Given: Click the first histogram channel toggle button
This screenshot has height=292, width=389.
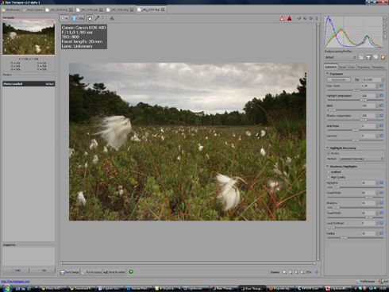Looking at the screenshot, I should 385,19.
